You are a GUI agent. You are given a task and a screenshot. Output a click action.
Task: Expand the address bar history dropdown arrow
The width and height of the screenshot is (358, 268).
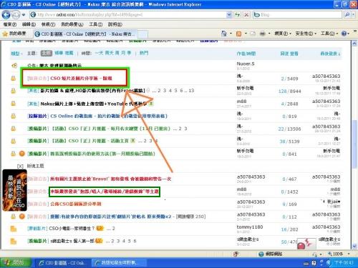coord(229,15)
